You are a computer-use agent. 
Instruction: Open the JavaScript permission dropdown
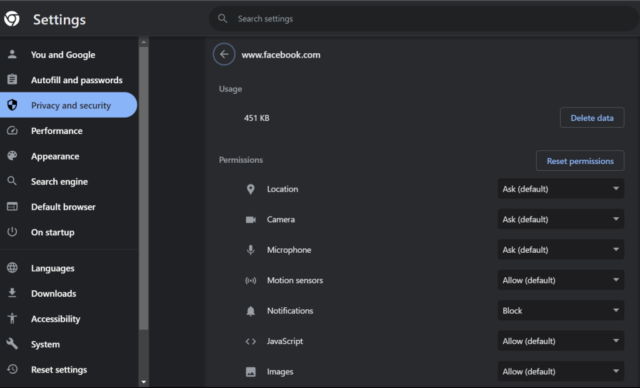click(x=561, y=341)
